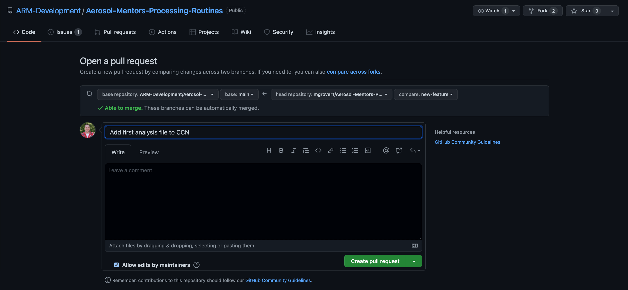Expand Create pull request options arrow

pos(414,261)
